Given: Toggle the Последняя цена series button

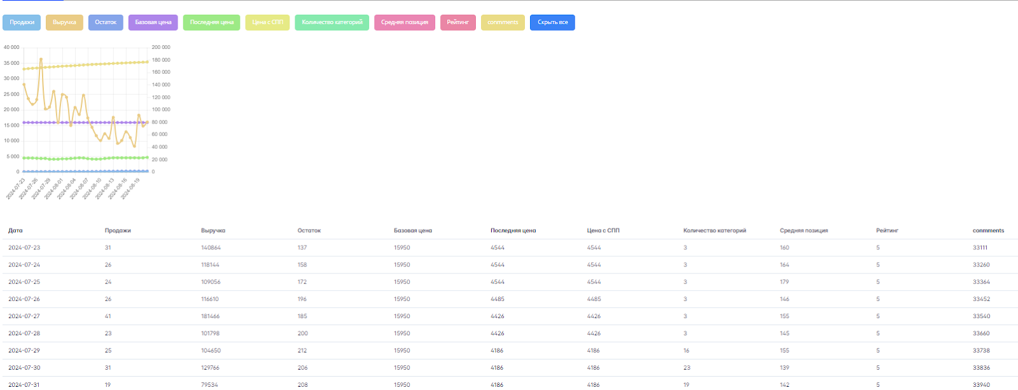Looking at the screenshot, I should pos(212,22).
